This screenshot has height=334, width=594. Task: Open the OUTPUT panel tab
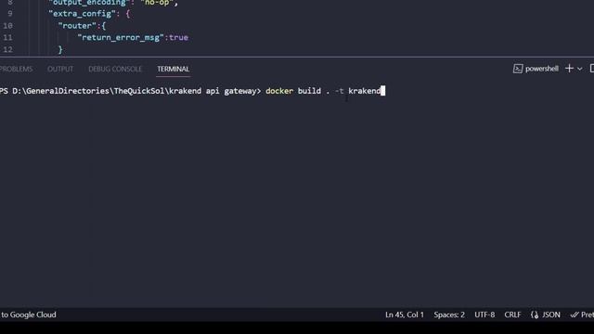coord(60,69)
